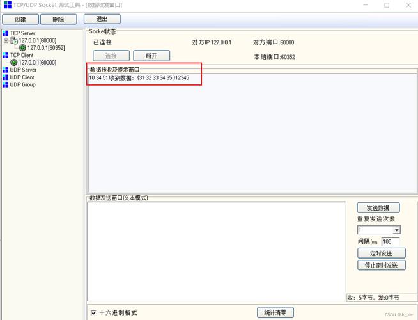This screenshot has height=320, width=418.
Task: Select the TCP Client tree node
Action: [22, 55]
